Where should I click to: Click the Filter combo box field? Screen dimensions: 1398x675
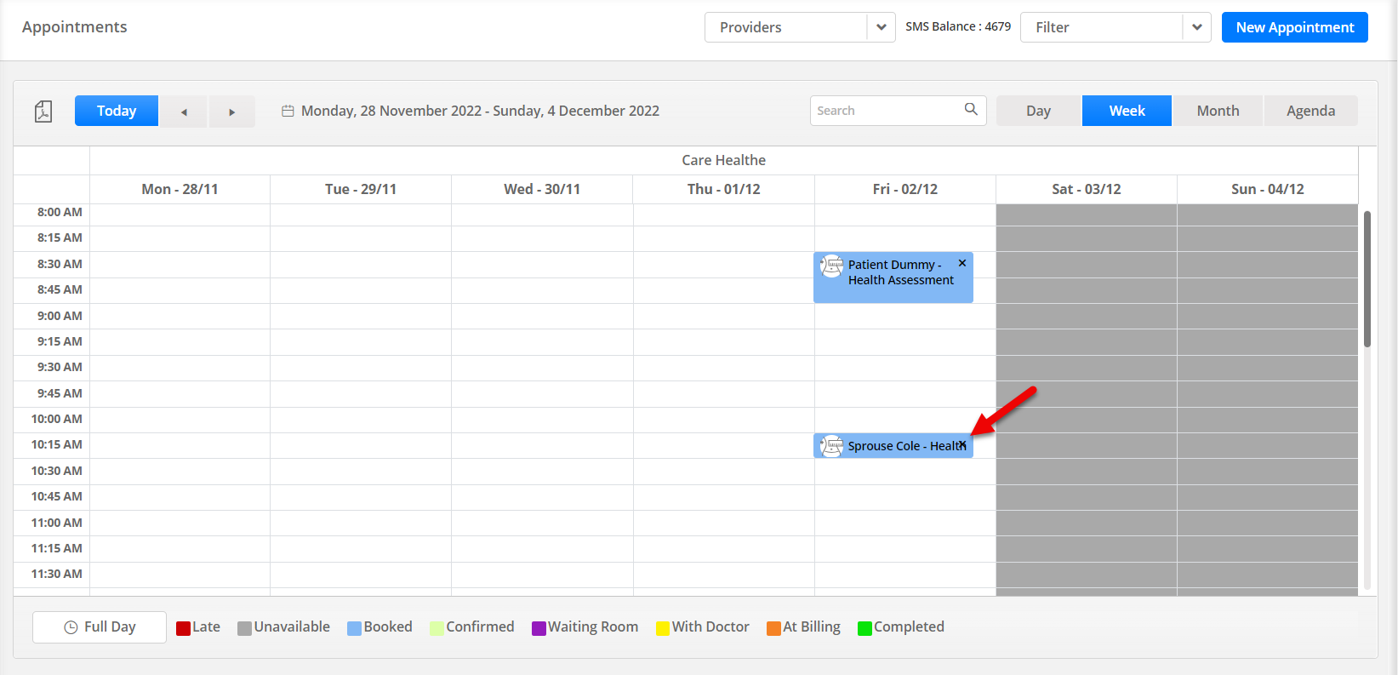click(1116, 27)
